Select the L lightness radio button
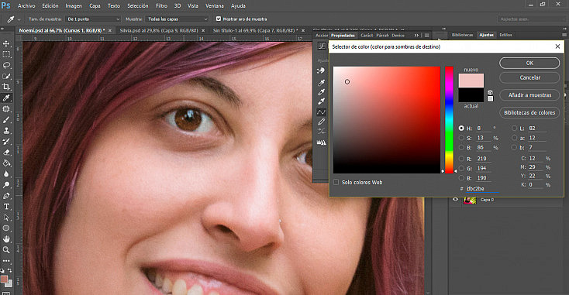The width and height of the screenshot is (569, 295). coord(514,129)
